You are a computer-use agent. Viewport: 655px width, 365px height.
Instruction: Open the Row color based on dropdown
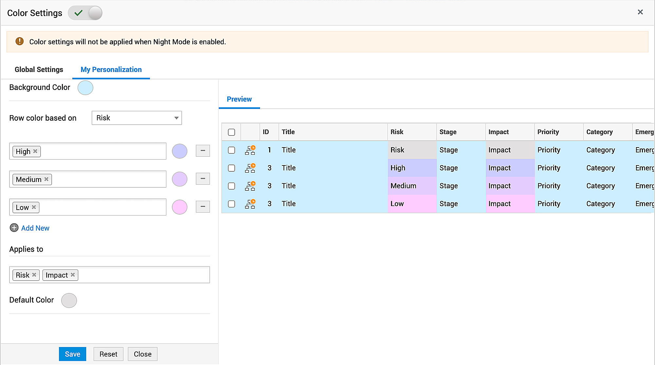[x=137, y=118]
